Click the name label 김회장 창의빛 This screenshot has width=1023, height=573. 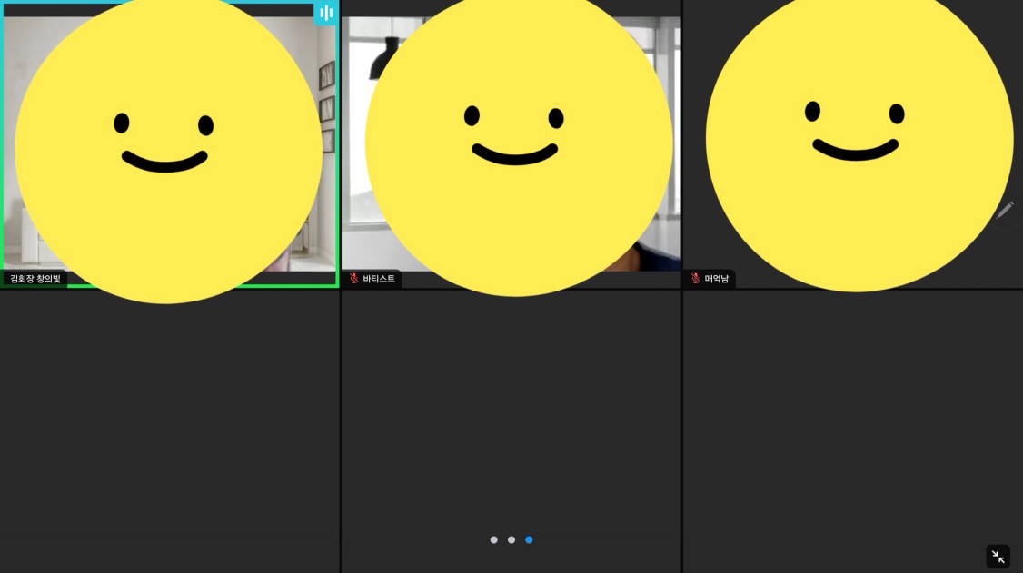coord(35,279)
